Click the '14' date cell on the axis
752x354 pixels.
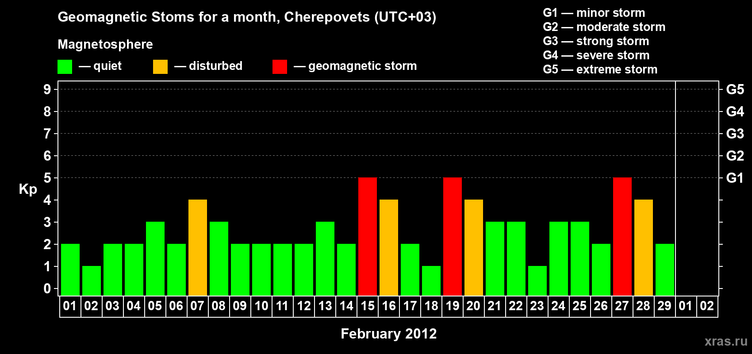pyautogui.click(x=346, y=306)
